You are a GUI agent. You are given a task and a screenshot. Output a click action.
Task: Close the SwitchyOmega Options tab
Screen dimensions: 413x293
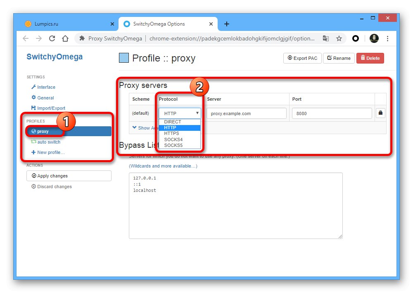tap(211, 24)
